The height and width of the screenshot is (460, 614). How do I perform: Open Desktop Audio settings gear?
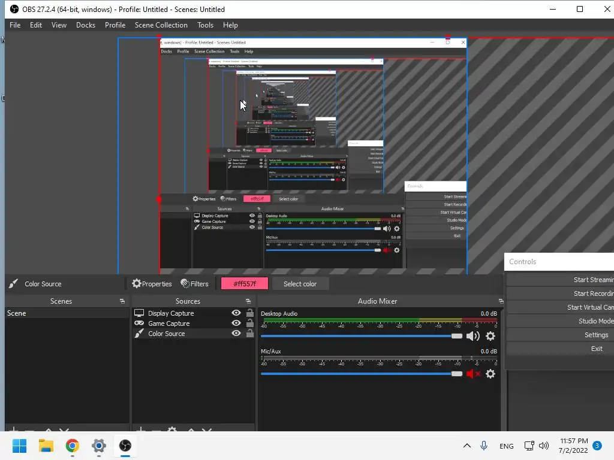(490, 336)
